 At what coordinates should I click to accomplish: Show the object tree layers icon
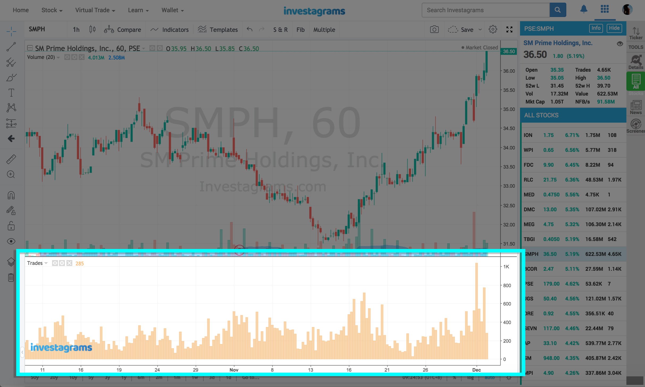tap(11, 262)
